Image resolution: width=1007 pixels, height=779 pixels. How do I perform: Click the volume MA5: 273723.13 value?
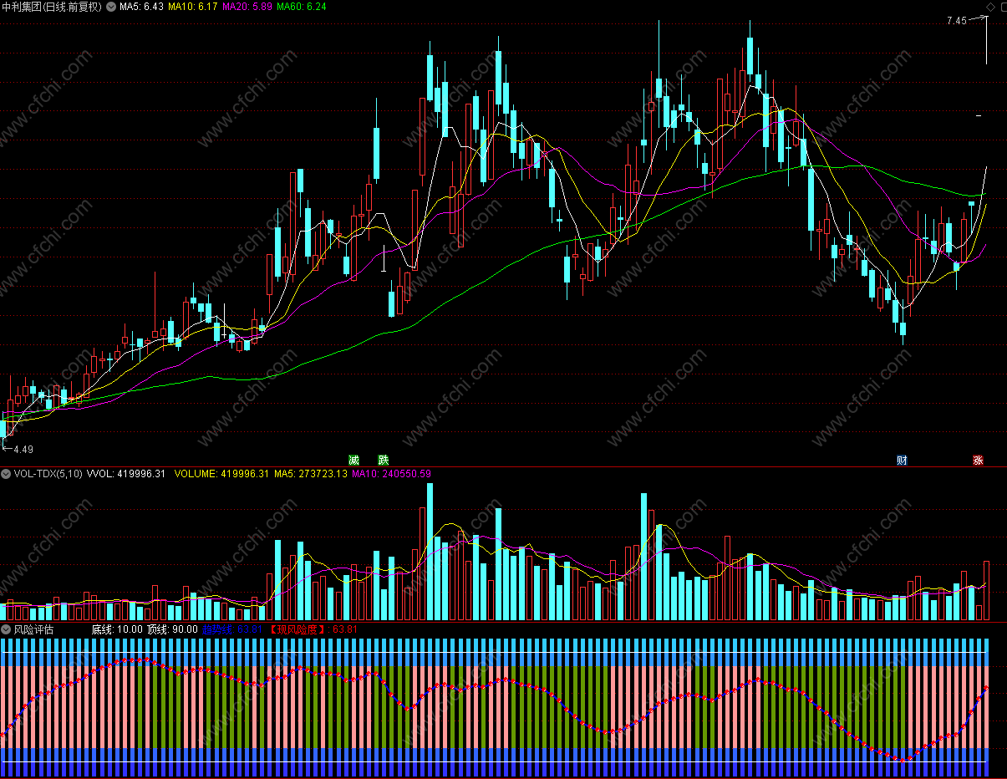(311, 474)
